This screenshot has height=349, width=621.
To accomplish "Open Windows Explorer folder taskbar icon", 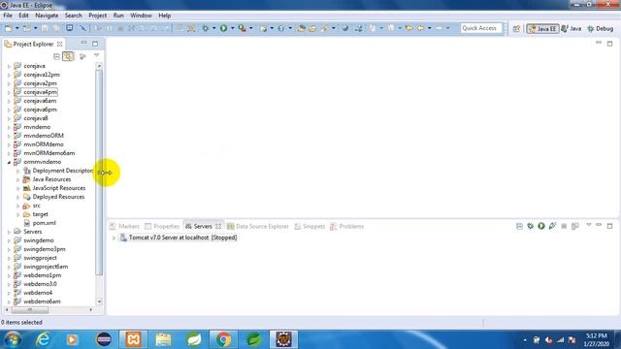I will (x=163, y=339).
